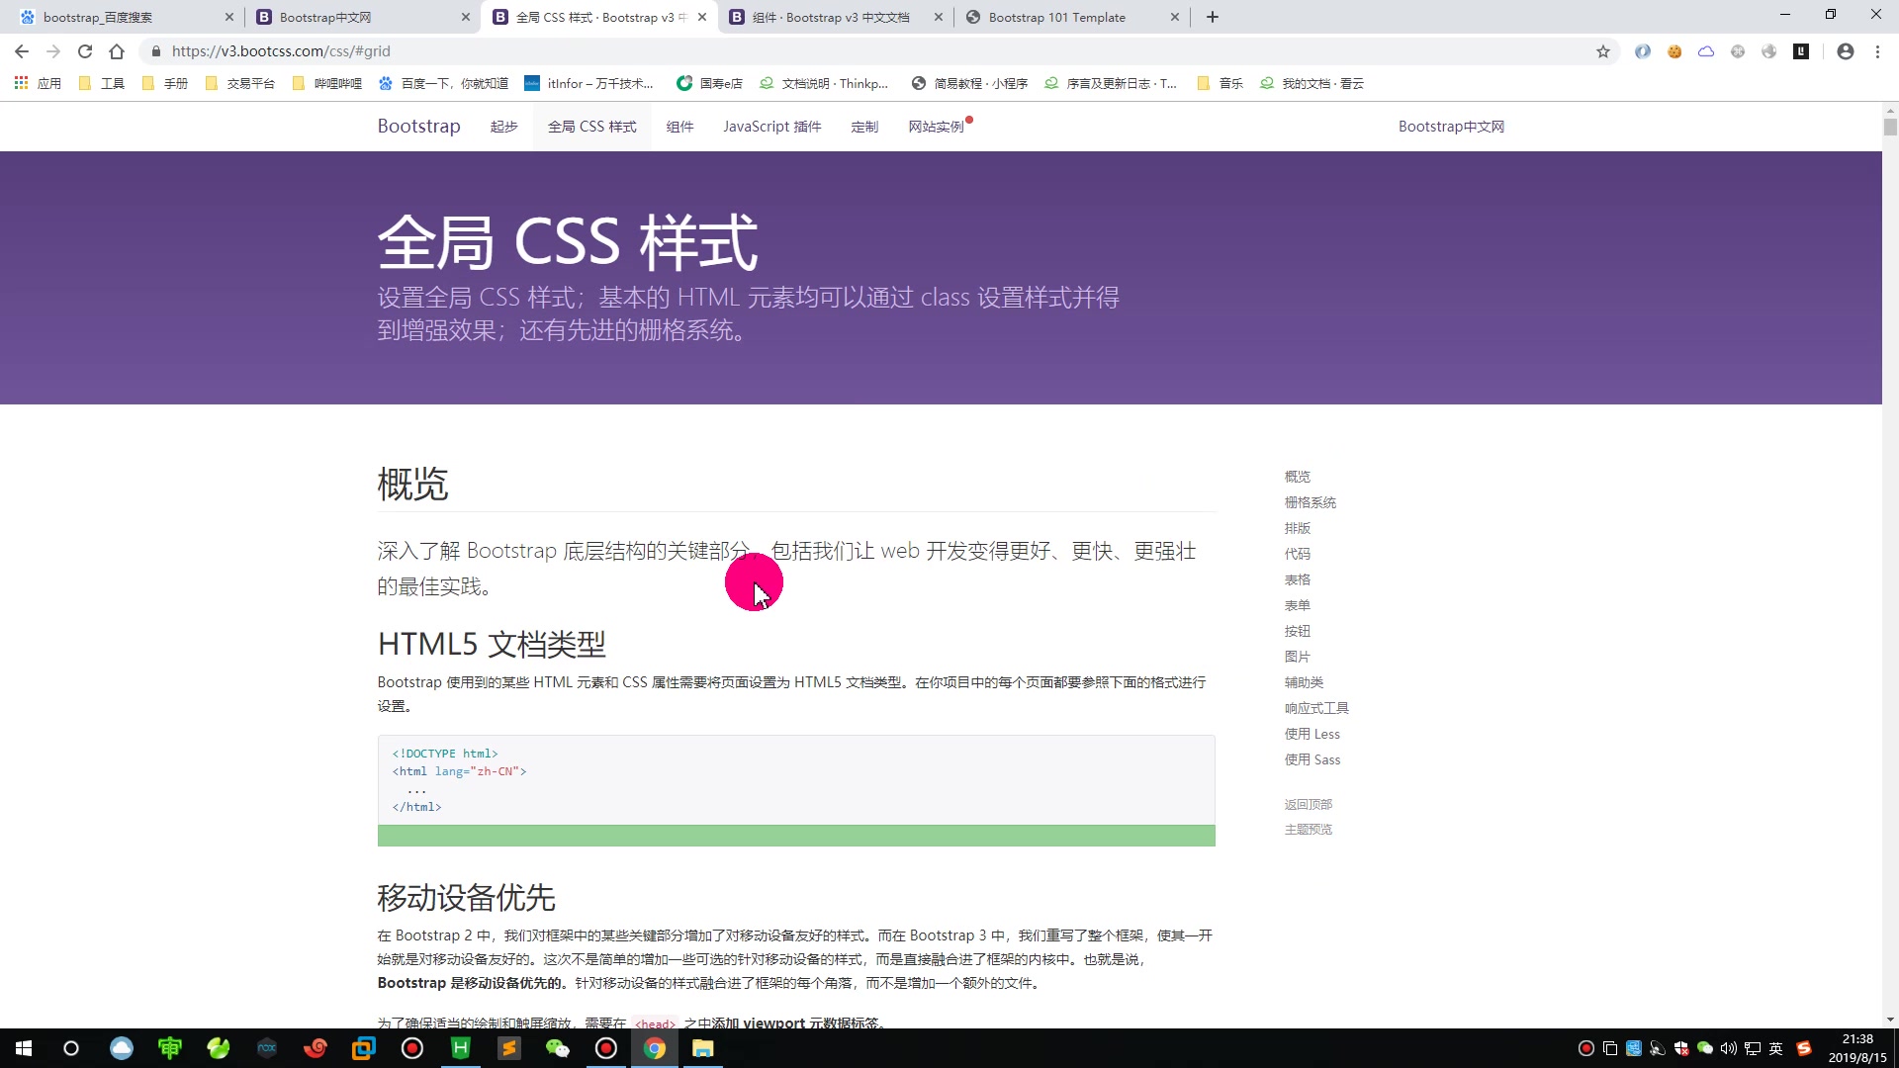Screen dimensions: 1899x1068
Task: Click the scrollbar down arrow
Action: pos(1890,1020)
